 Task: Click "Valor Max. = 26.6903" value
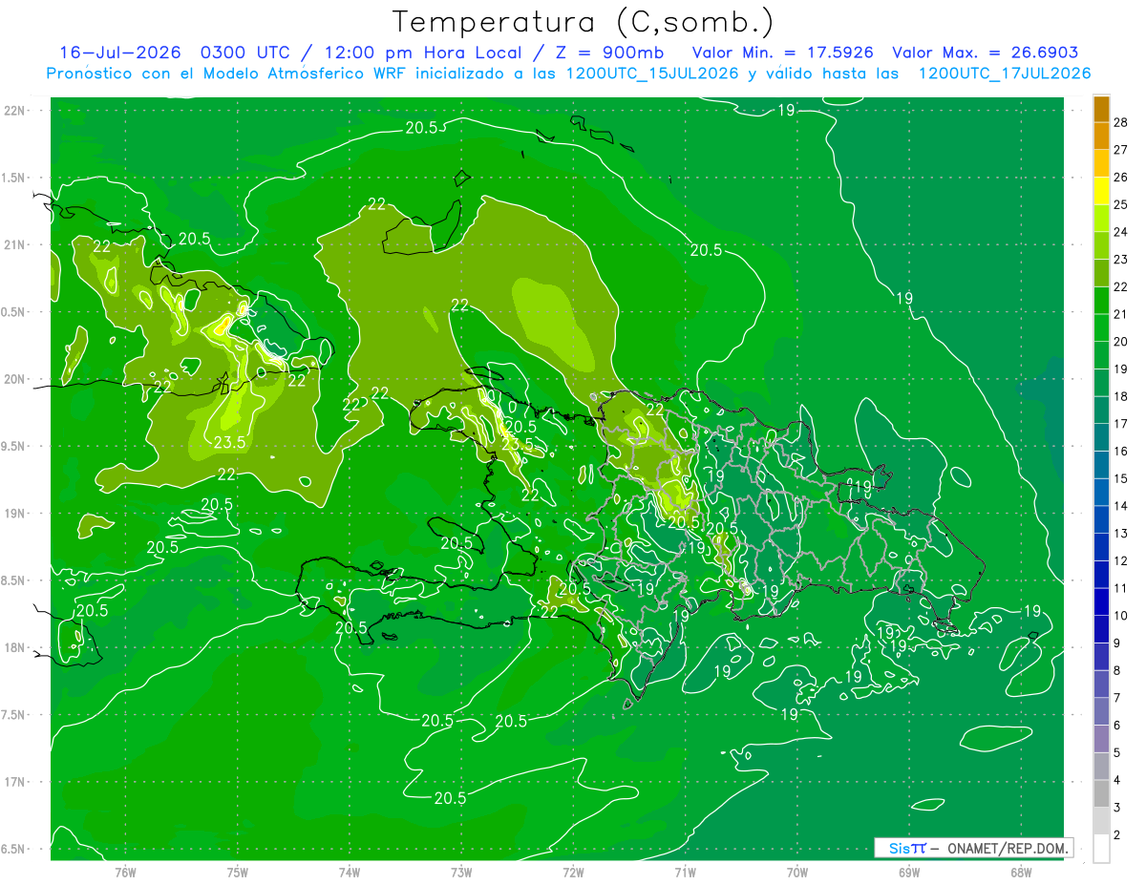pyautogui.click(x=986, y=53)
